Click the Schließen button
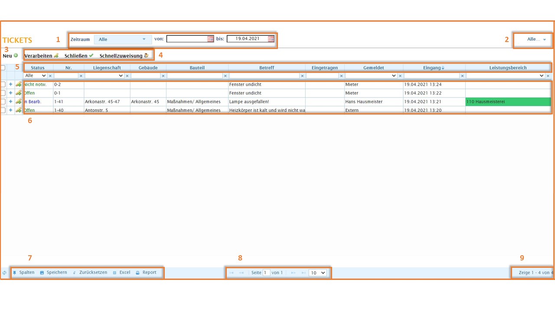The width and height of the screenshot is (555, 312). pos(79,56)
